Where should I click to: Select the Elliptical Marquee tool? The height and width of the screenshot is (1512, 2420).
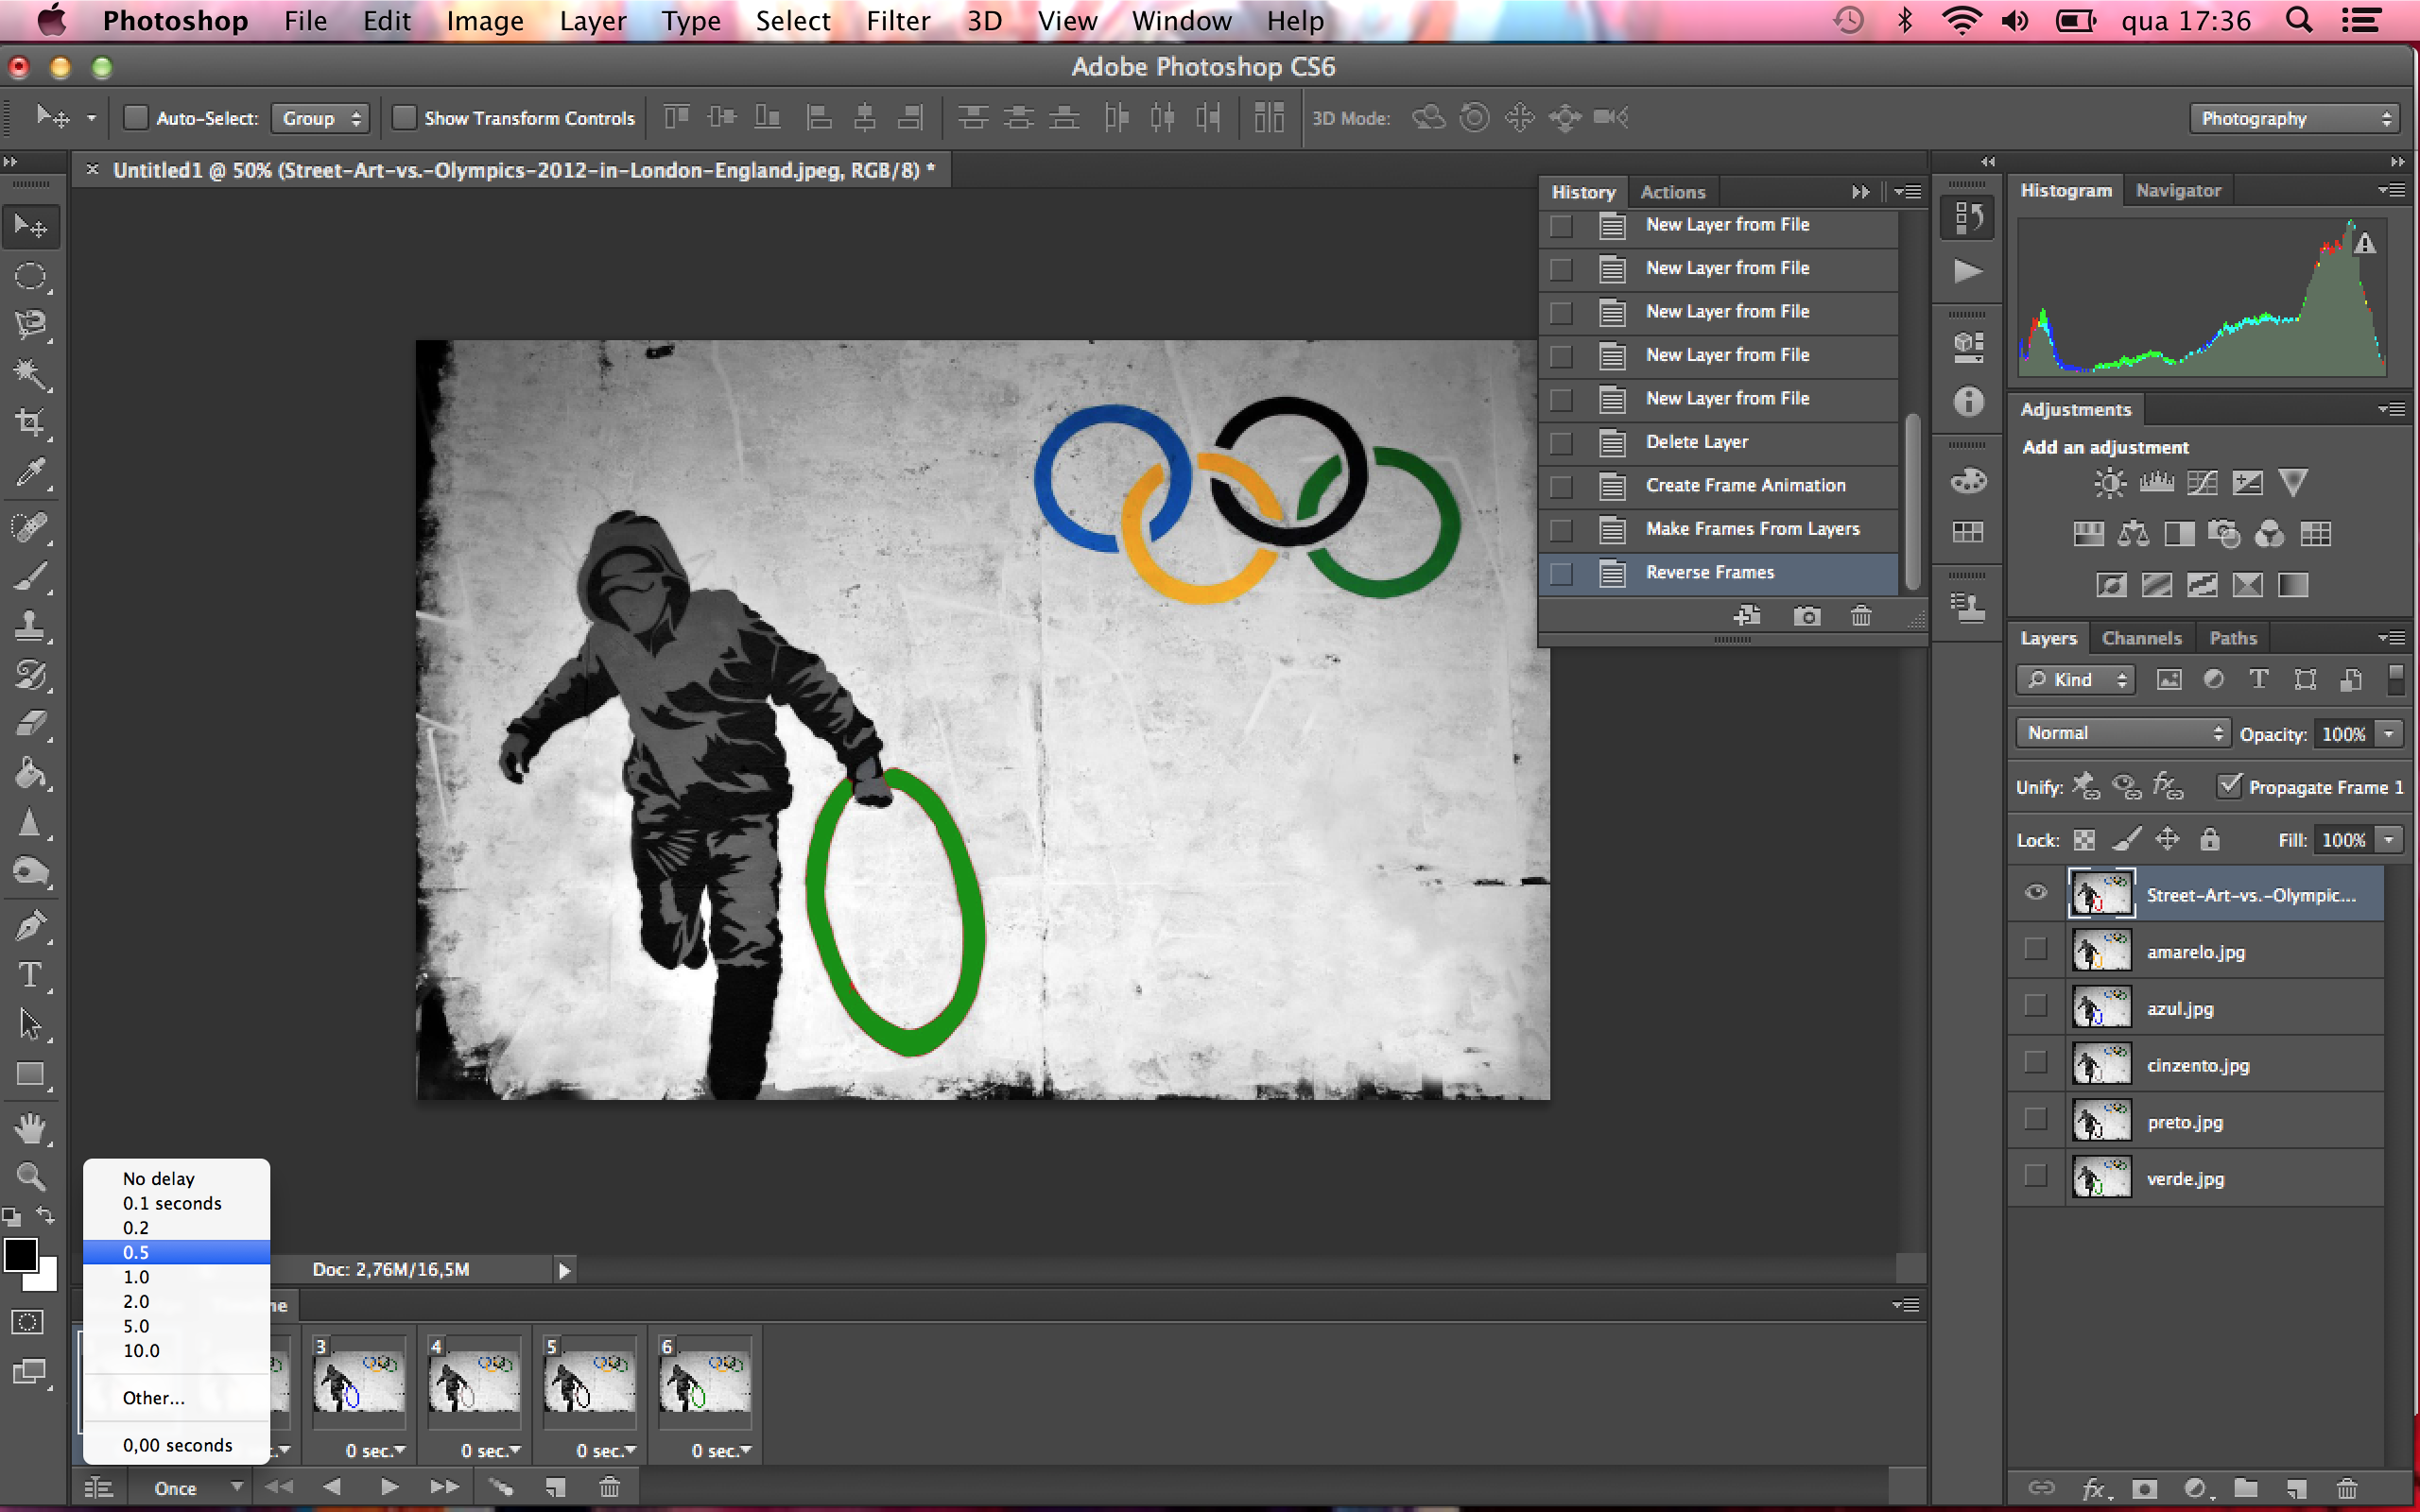(30, 276)
